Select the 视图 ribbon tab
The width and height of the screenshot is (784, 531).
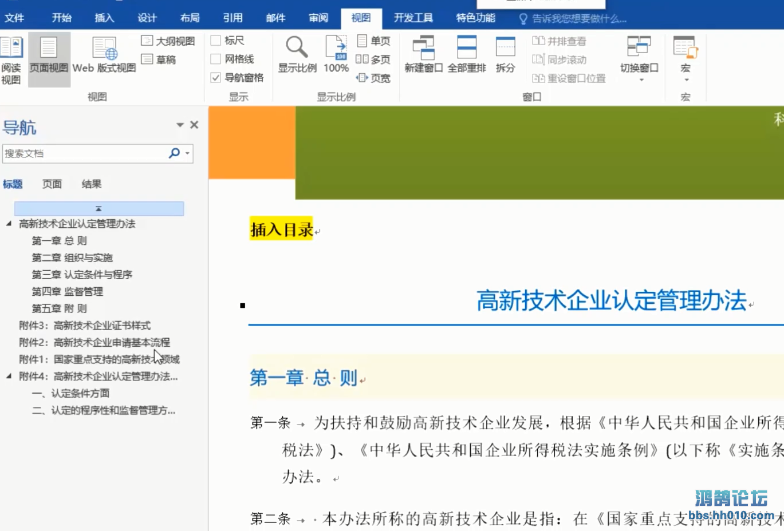click(361, 18)
